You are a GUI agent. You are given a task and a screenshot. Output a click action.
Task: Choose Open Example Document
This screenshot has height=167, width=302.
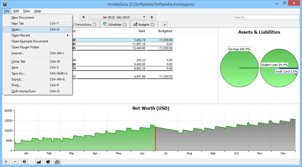click(x=38, y=41)
